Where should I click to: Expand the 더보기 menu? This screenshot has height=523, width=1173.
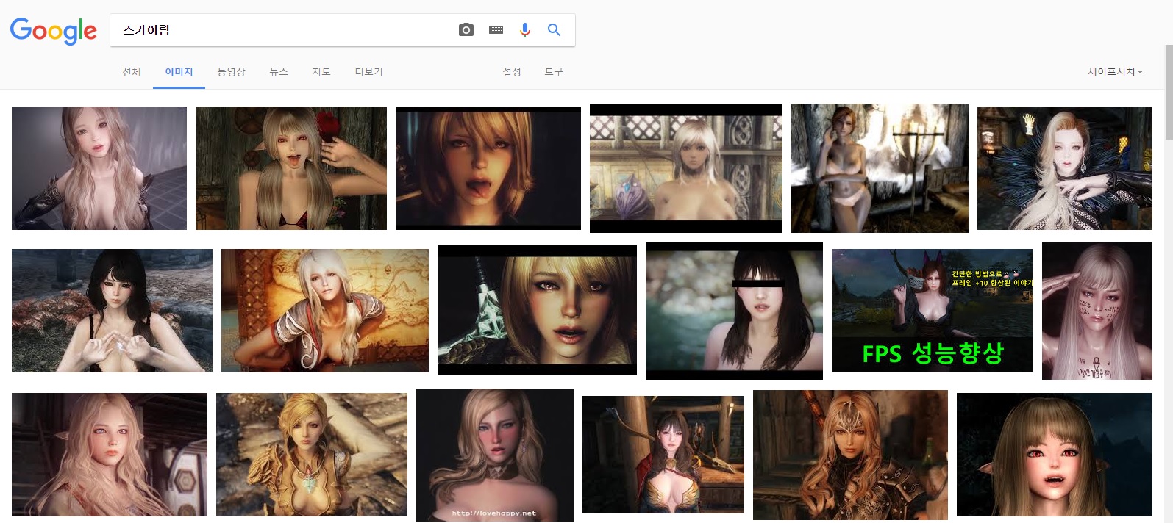click(368, 72)
